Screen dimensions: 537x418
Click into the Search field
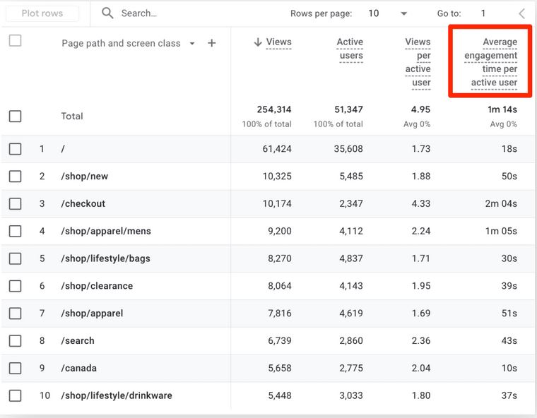point(139,13)
